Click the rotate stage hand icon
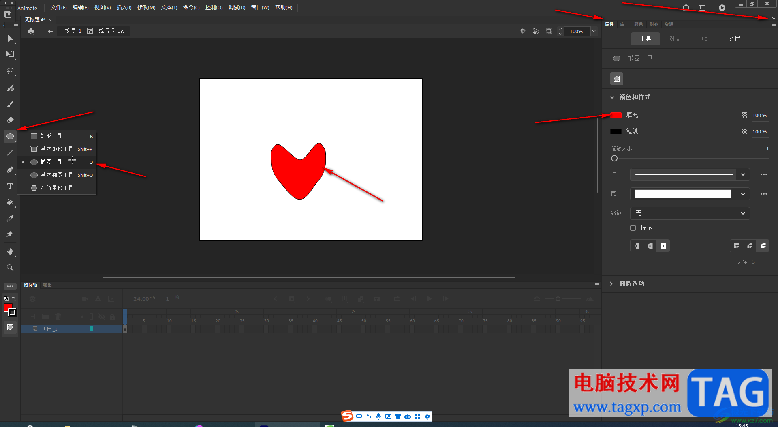 tap(536, 31)
